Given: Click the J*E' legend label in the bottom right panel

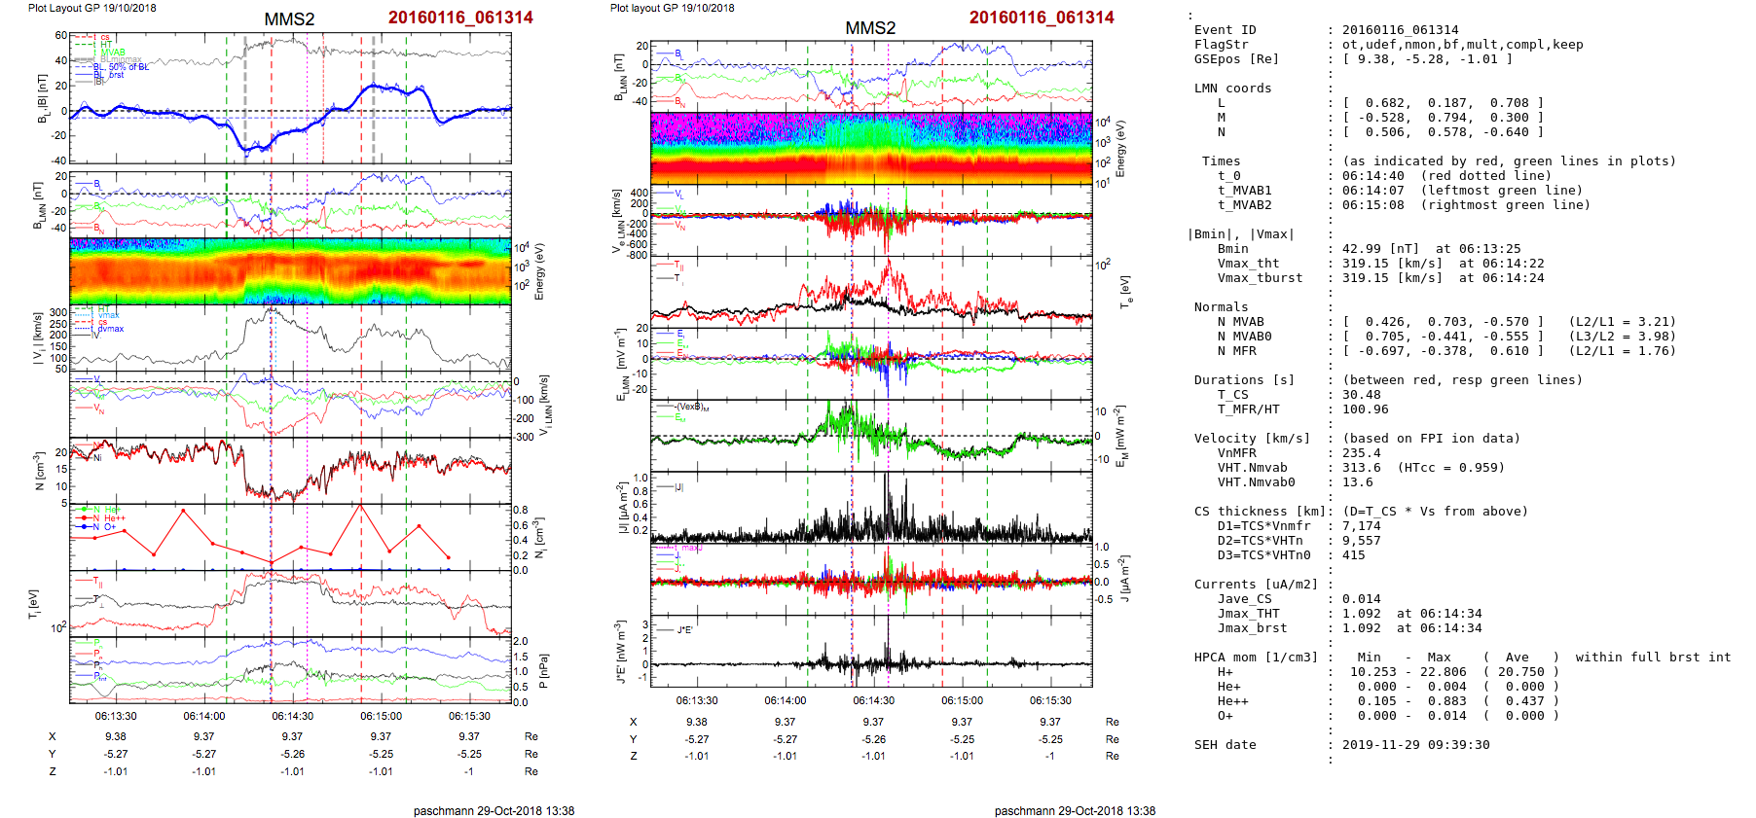Looking at the screenshot, I should point(684,630).
